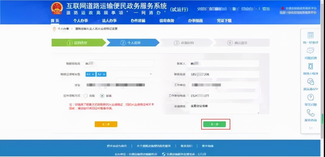Click the logo icon in footer next to supervision text
Viewport: 325px width, 157px height.
coord(164,154)
